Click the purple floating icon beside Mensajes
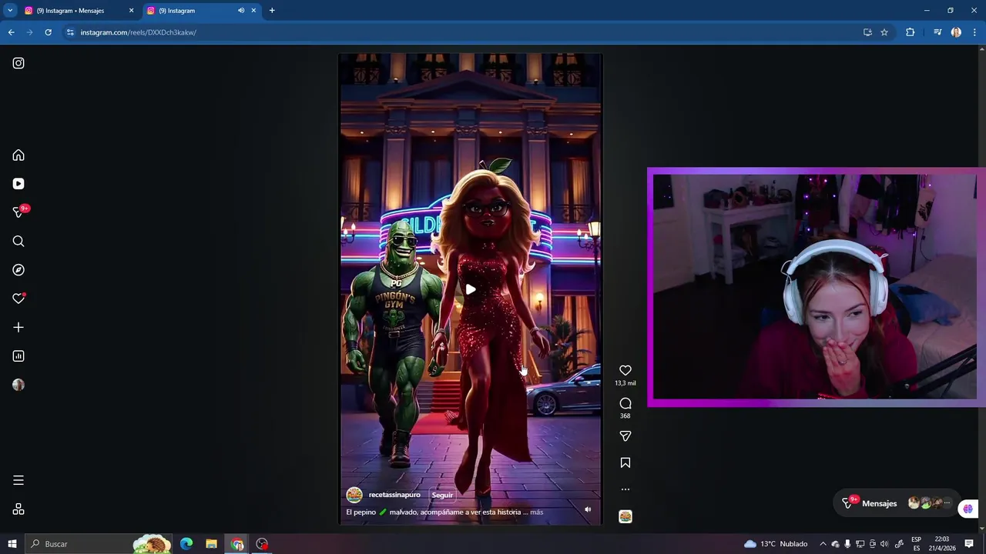Screen dimensions: 986x554 (968, 509)
